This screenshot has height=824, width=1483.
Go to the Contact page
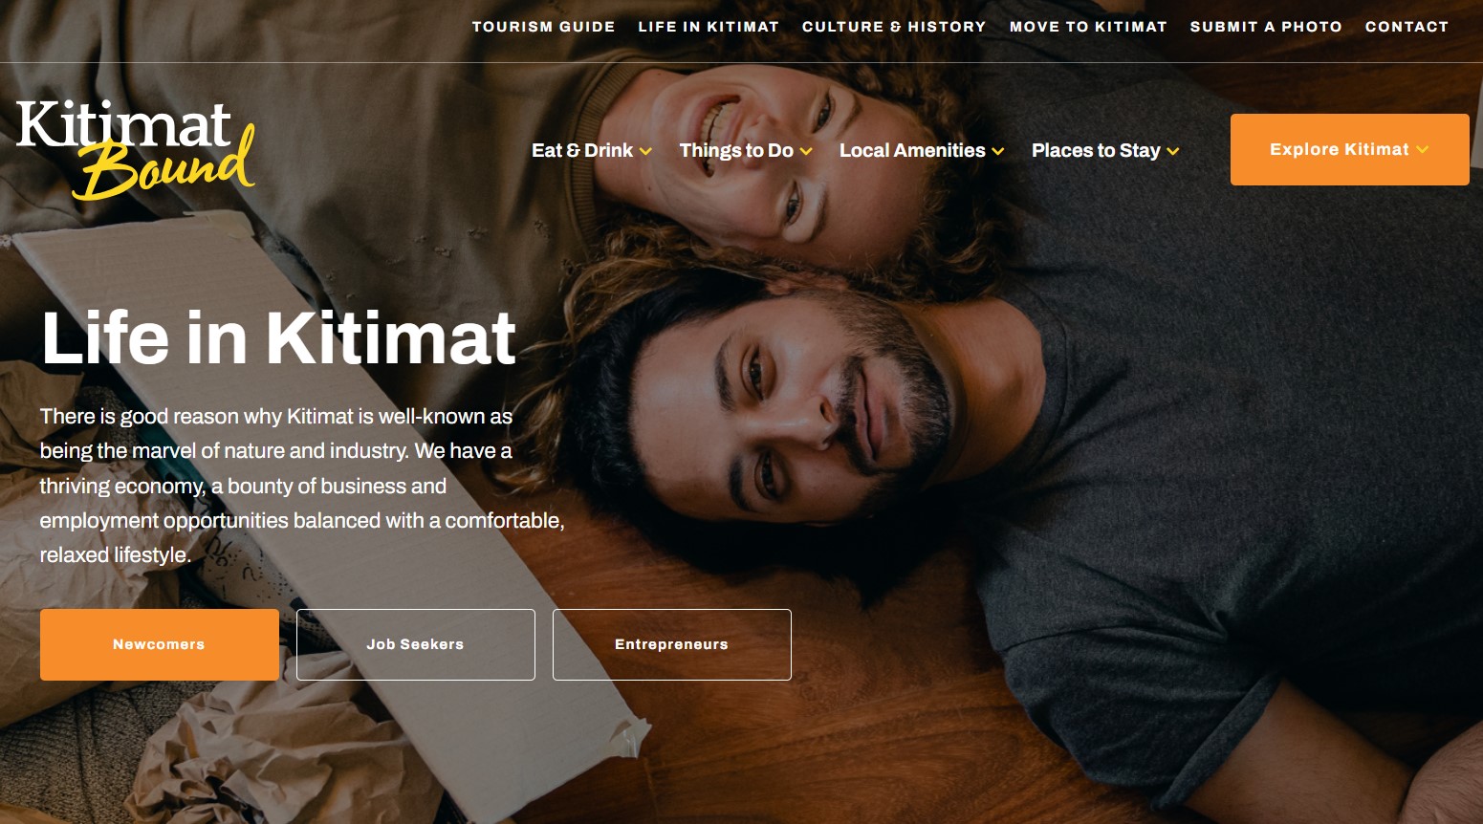click(x=1407, y=27)
